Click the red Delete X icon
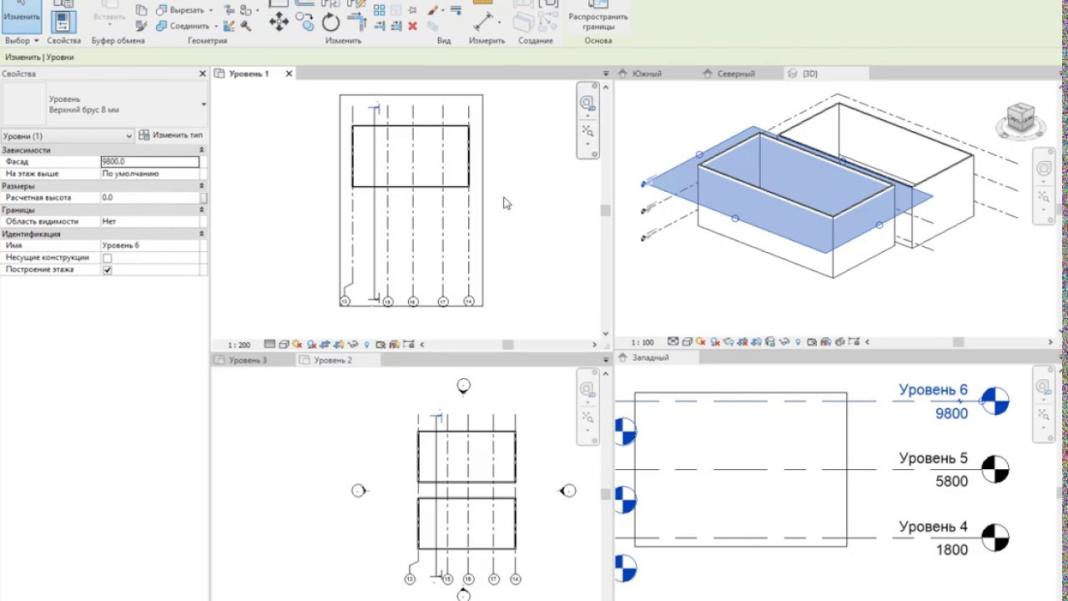 pyautogui.click(x=412, y=26)
